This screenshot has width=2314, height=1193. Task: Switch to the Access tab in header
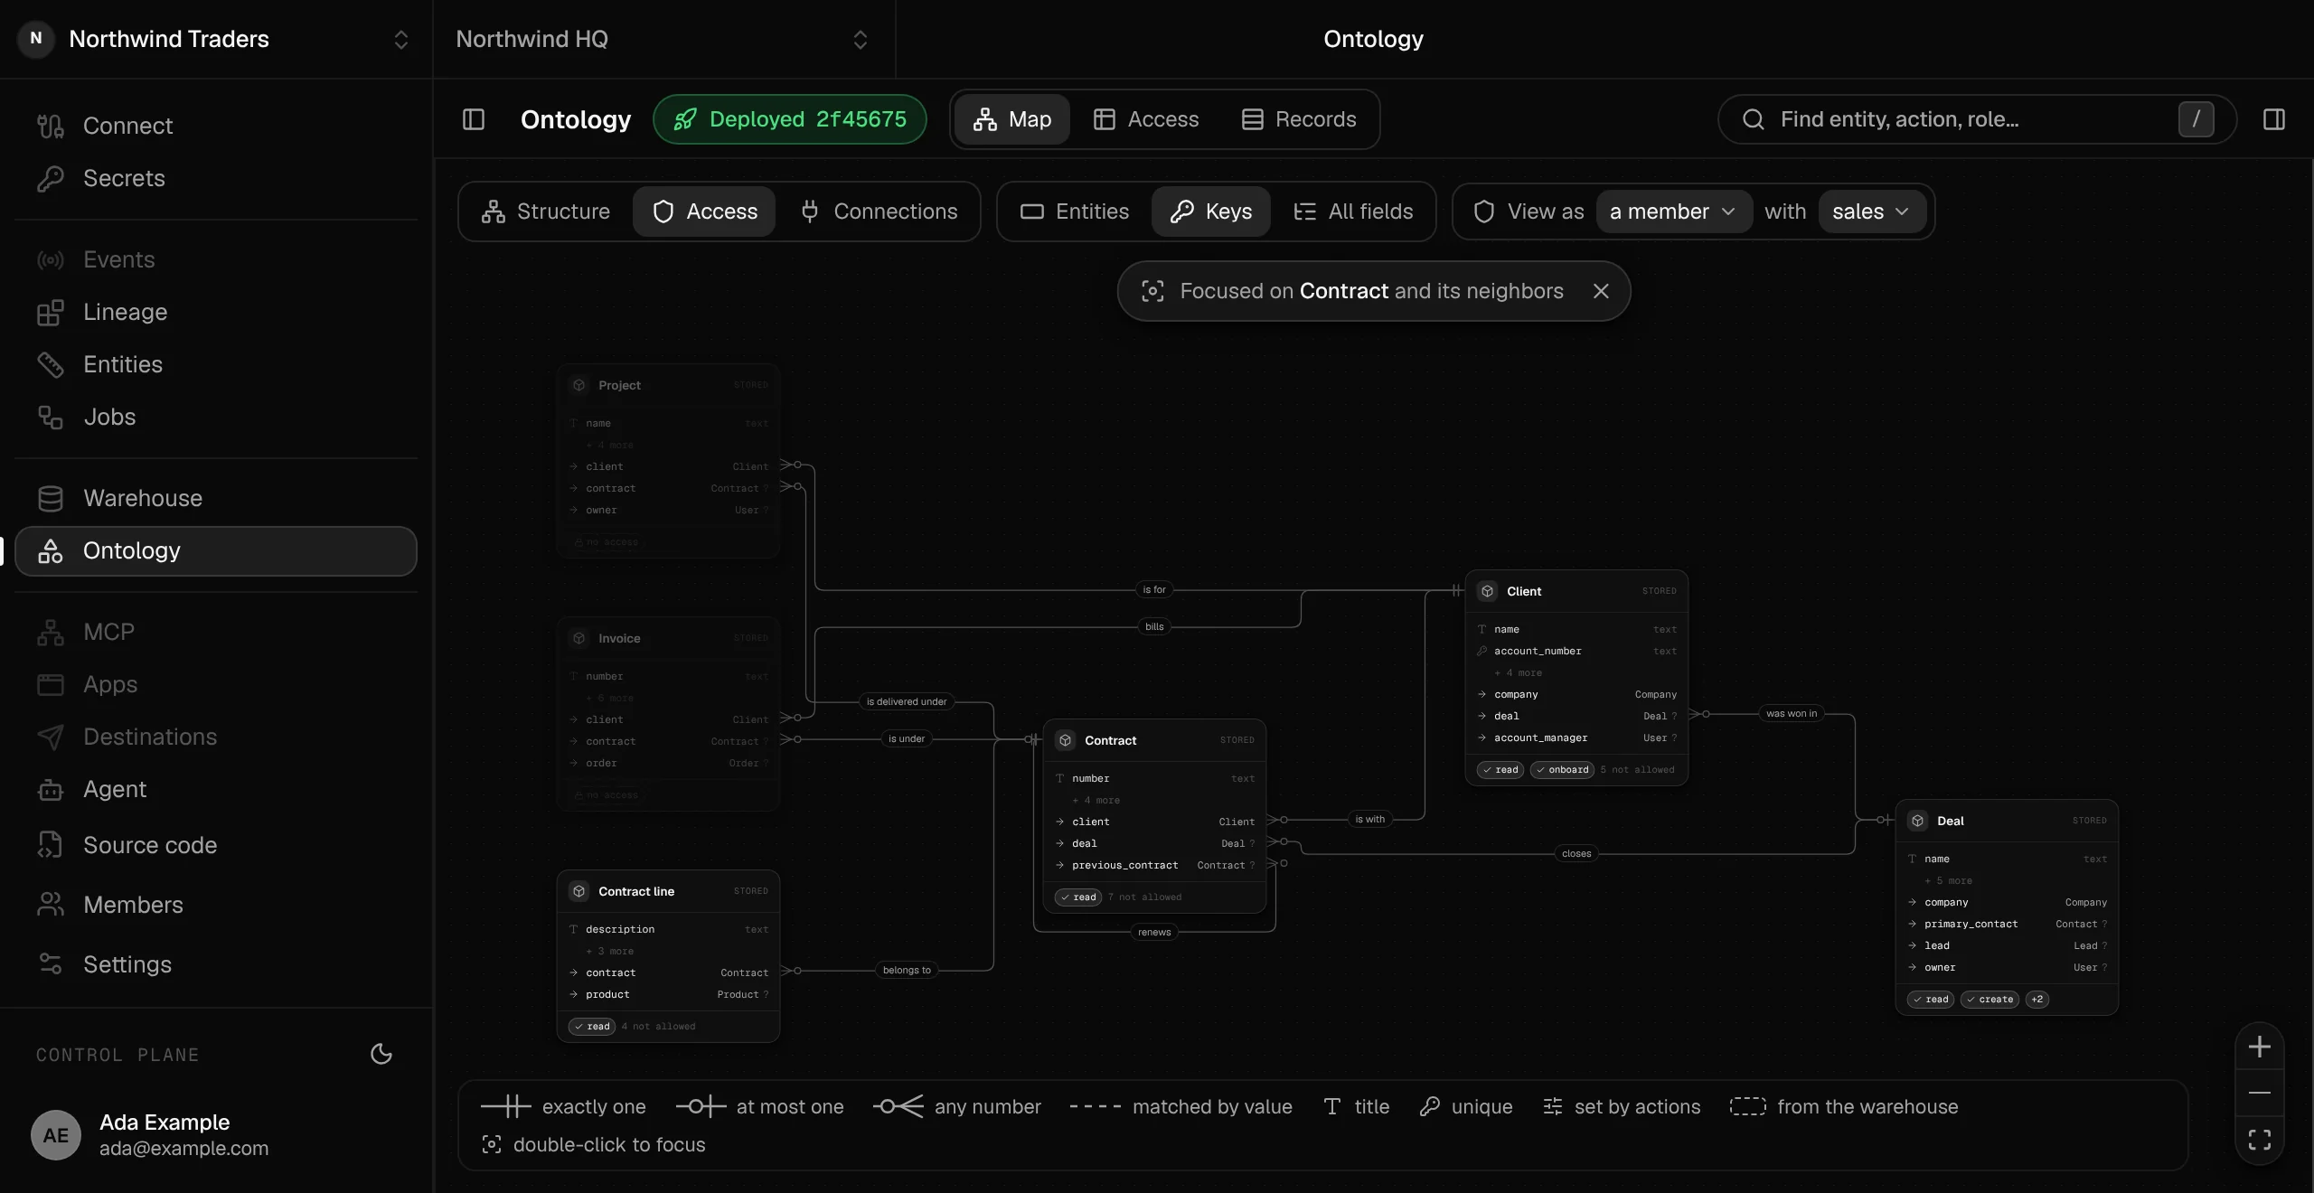(x=1145, y=119)
